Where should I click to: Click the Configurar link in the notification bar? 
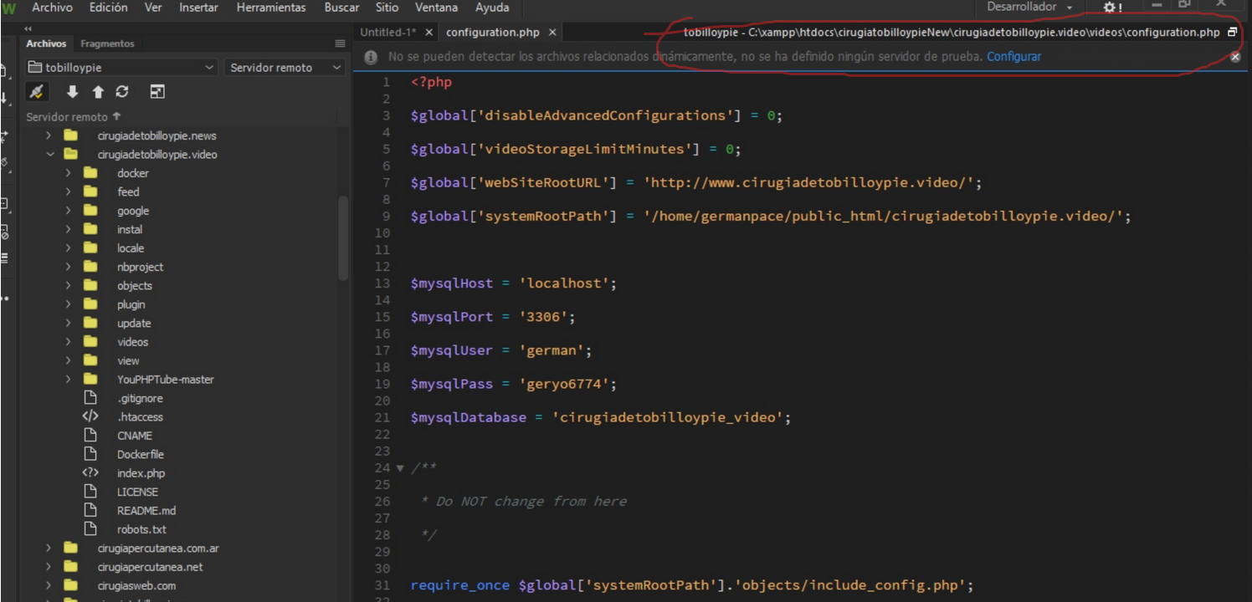coord(1013,57)
